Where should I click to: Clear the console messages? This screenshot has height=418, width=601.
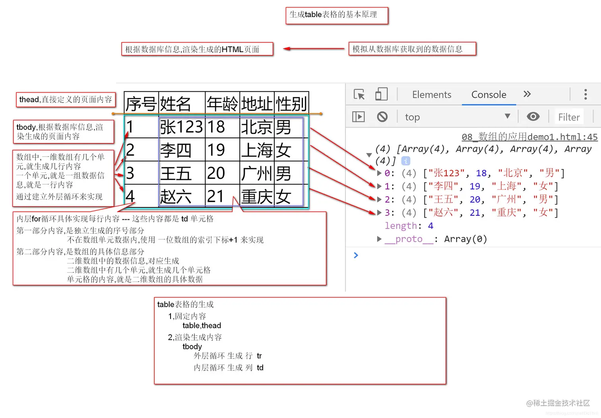382,116
